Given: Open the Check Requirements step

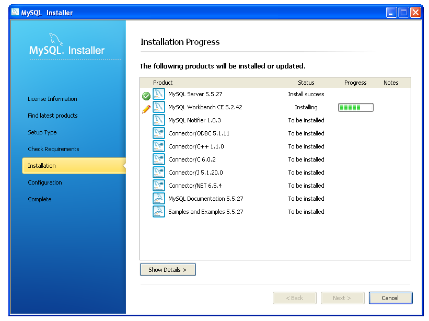Looking at the screenshot, I should click(53, 149).
